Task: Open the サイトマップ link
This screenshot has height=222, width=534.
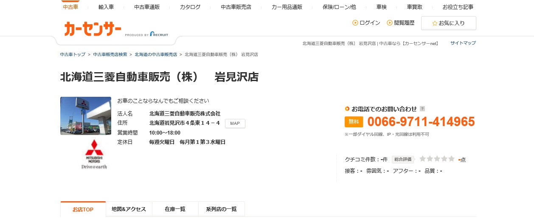Action: 463,43
